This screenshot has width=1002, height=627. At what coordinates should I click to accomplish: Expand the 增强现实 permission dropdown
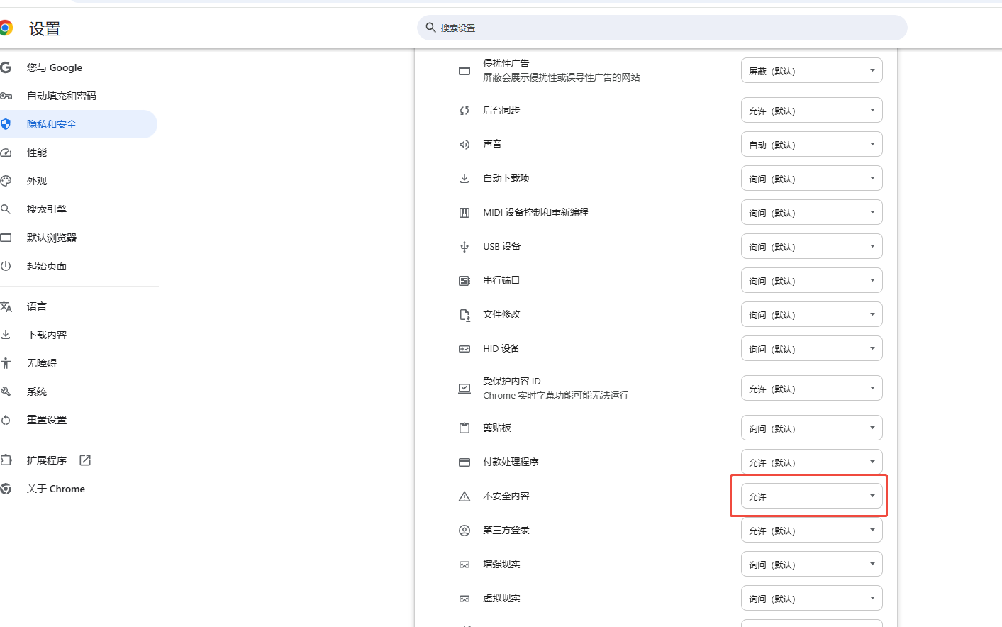(x=812, y=564)
